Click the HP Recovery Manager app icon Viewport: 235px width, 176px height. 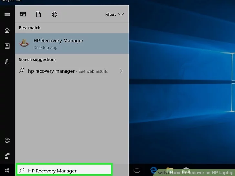24,44
